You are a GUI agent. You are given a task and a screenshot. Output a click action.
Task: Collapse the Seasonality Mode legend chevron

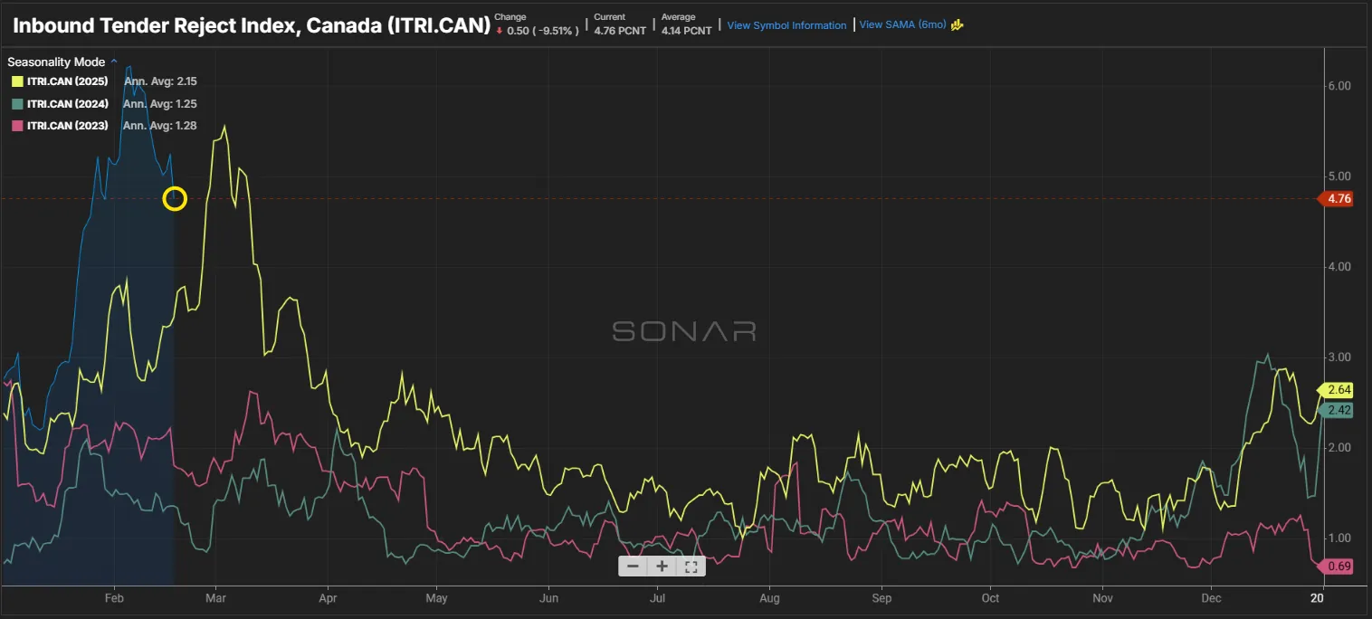[x=113, y=62]
